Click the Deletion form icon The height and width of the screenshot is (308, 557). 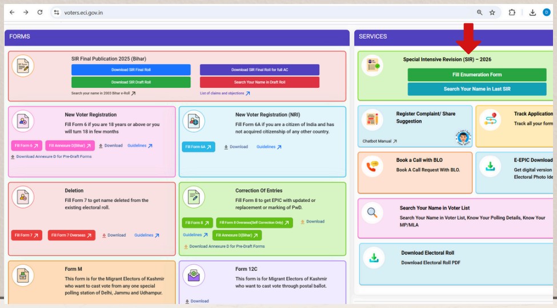click(x=23, y=197)
